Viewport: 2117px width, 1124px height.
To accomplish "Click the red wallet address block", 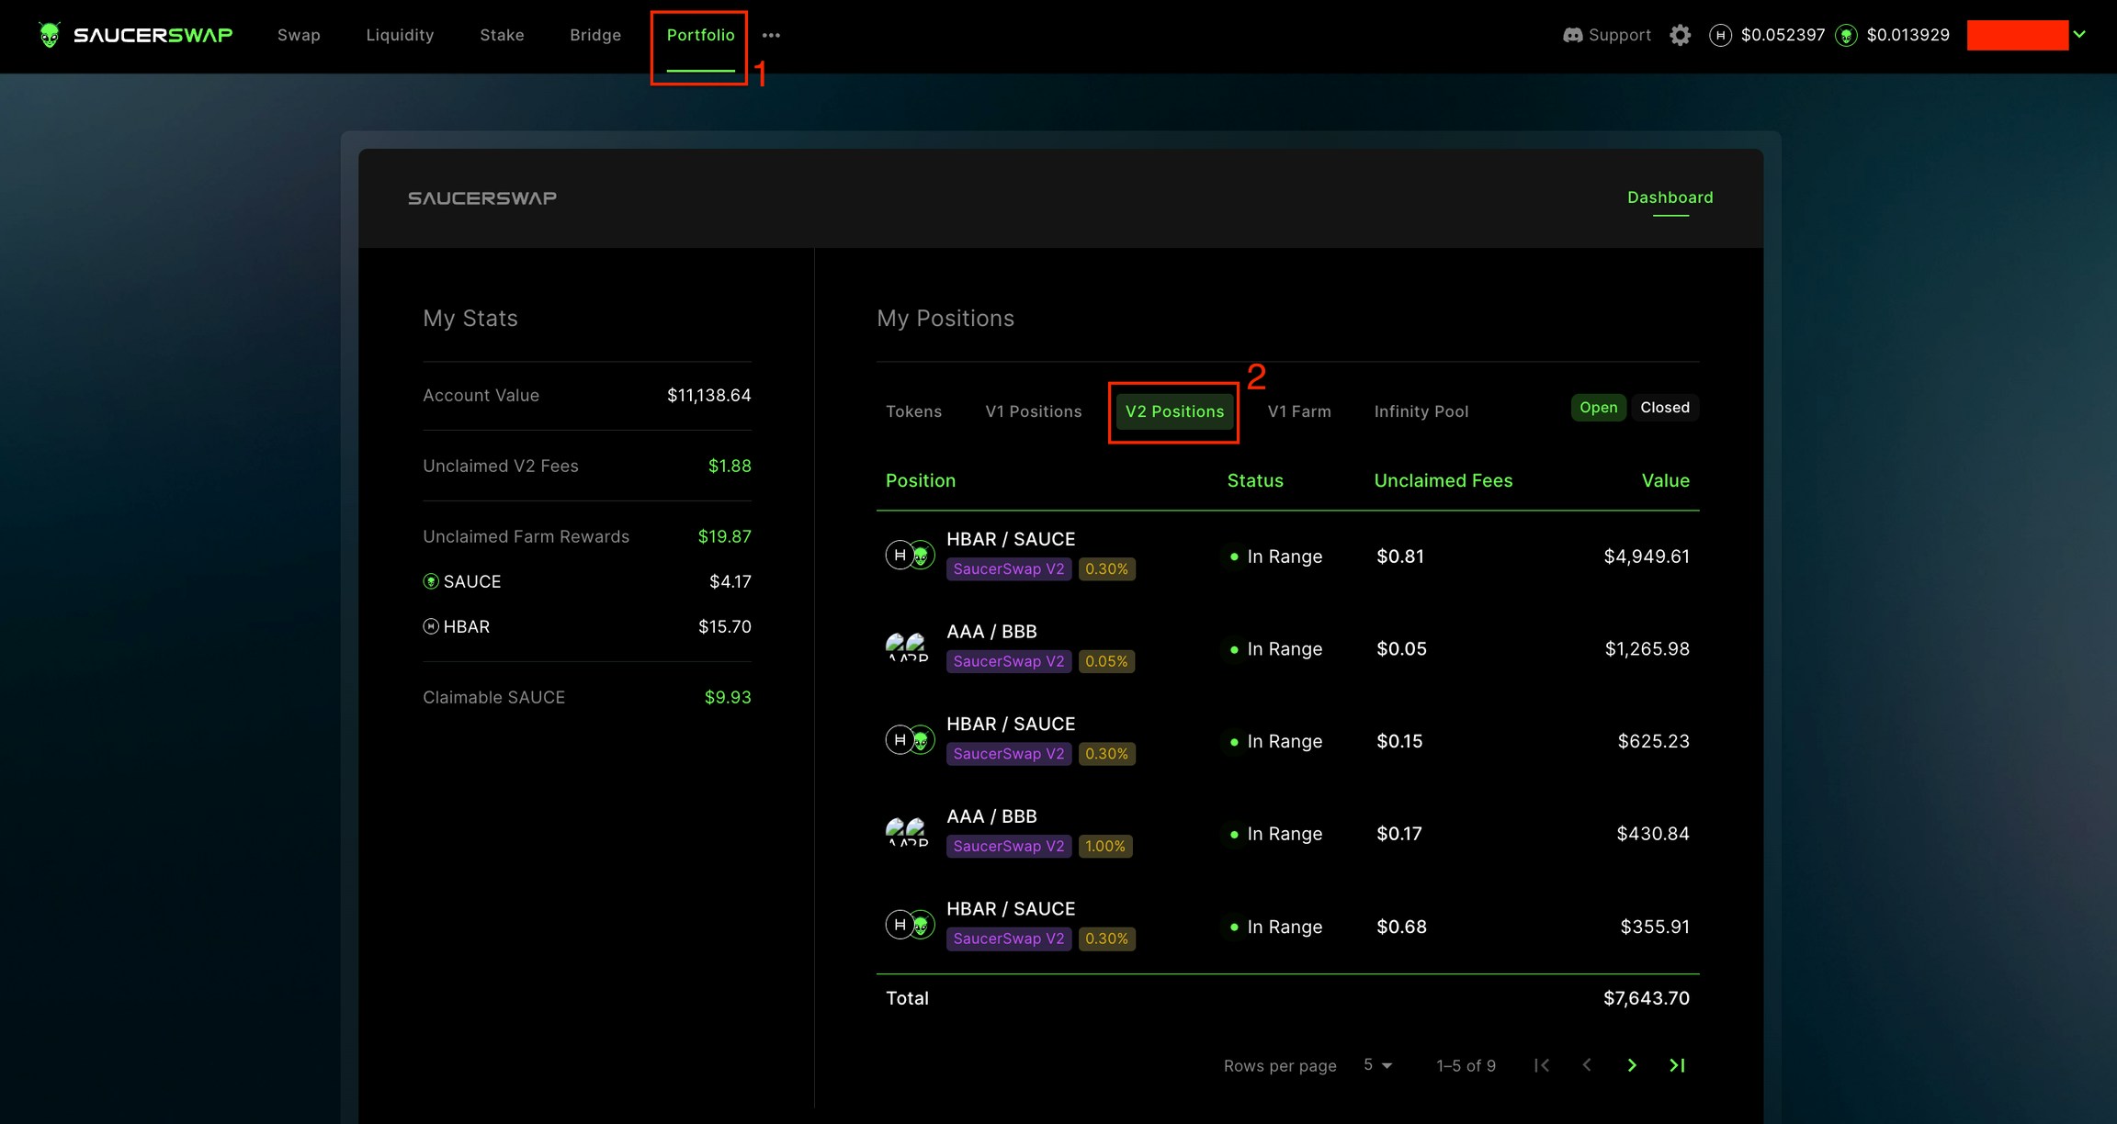I will (x=2017, y=35).
